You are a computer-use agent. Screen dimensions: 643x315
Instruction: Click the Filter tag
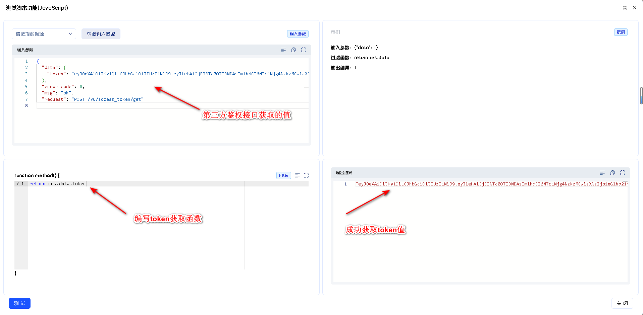[283, 175]
